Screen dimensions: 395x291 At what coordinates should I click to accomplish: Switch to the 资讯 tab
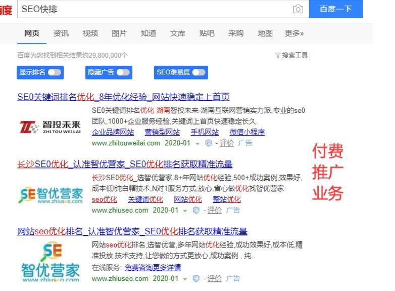pos(61,33)
